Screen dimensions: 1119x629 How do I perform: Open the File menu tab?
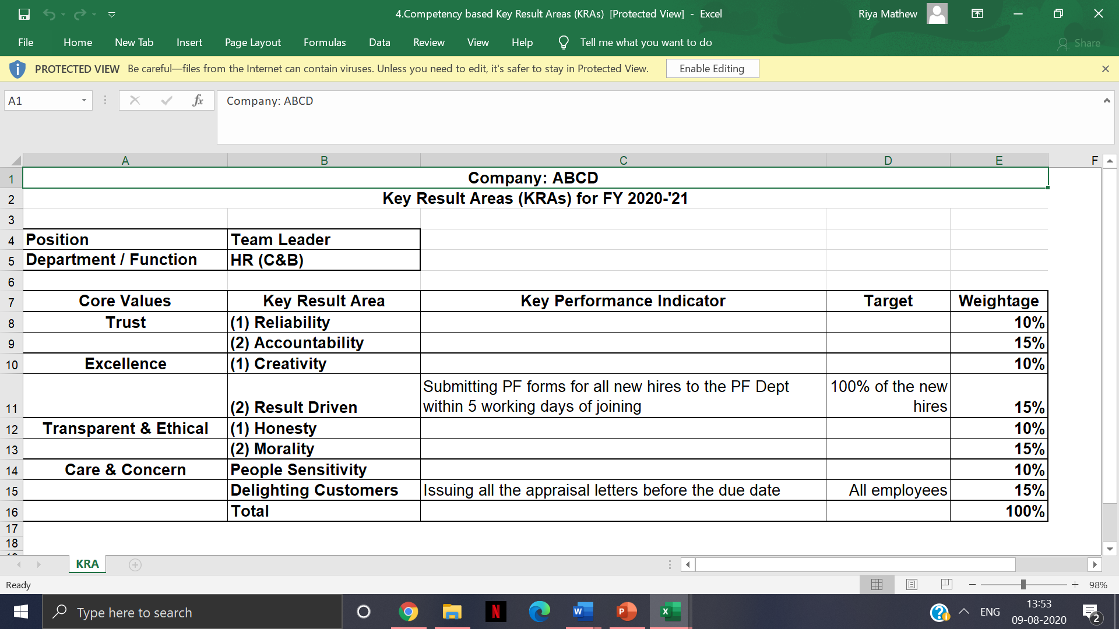(26, 43)
